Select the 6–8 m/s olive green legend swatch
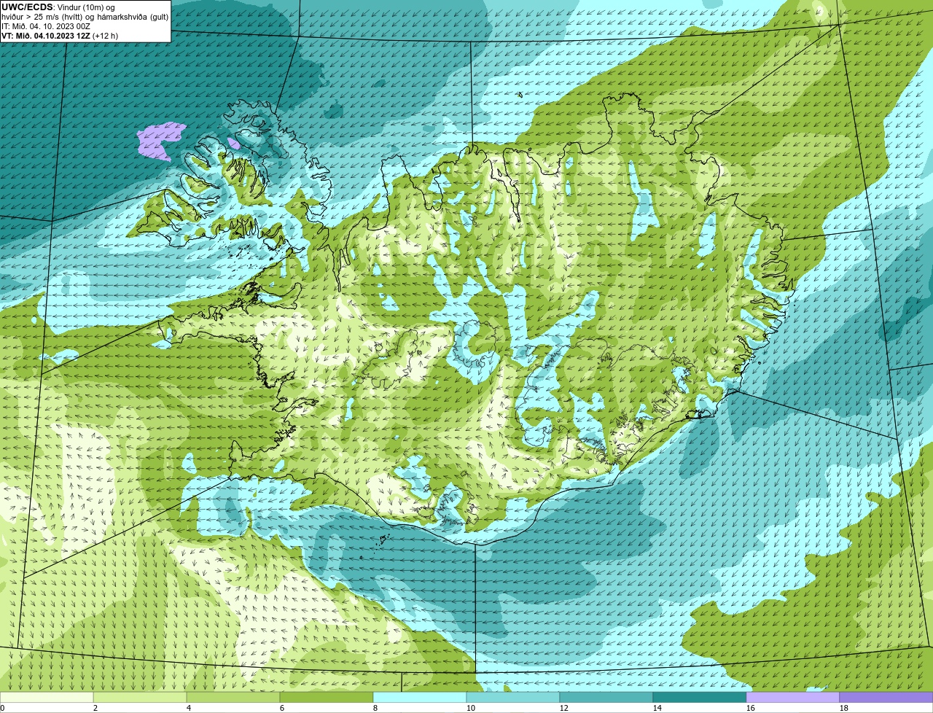 (x=327, y=697)
